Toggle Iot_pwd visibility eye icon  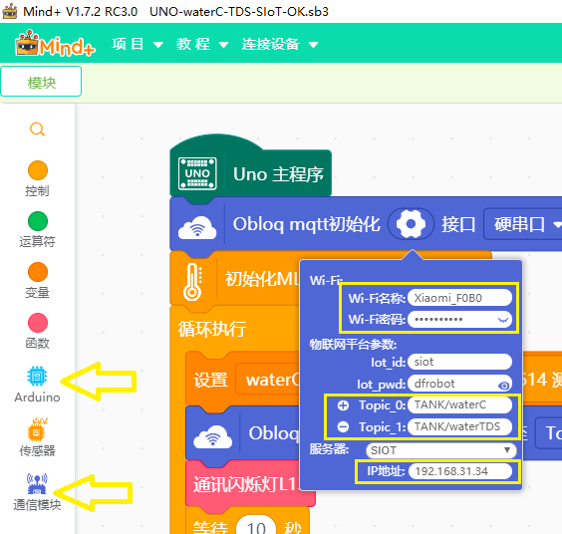point(503,386)
